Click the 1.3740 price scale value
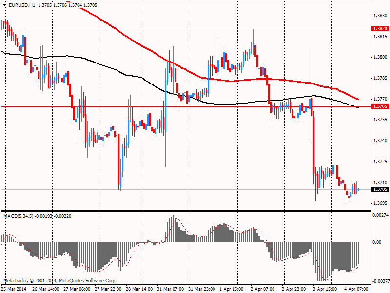This screenshot has height=293, width=390. pos(380,141)
